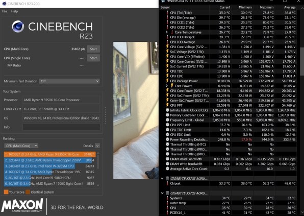The width and height of the screenshot is (304, 216).
Task: Click the CPU Package Power lightning icon
Action: click(x=167, y=81)
